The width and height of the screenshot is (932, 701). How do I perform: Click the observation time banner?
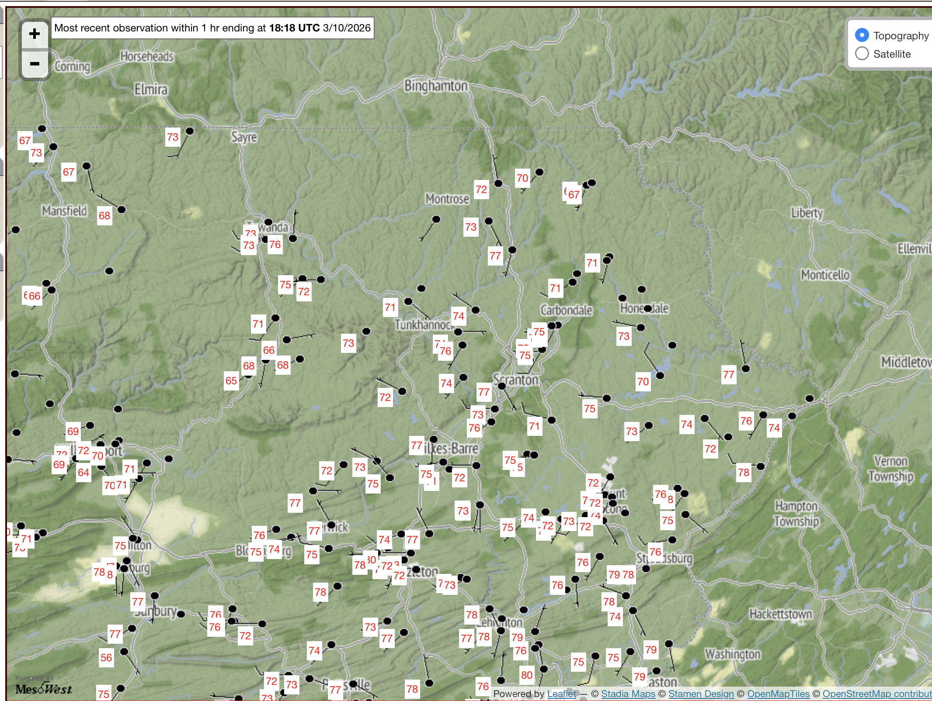point(212,28)
